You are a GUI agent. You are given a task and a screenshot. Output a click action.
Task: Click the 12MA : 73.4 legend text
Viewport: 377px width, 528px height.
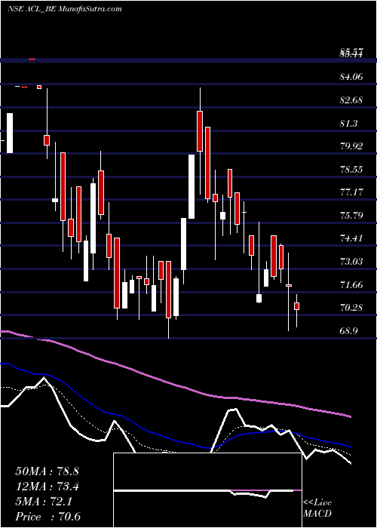(x=47, y=487)
